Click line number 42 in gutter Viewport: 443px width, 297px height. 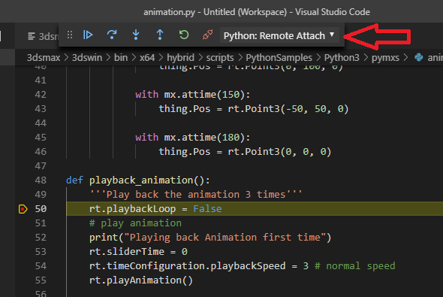41,95
